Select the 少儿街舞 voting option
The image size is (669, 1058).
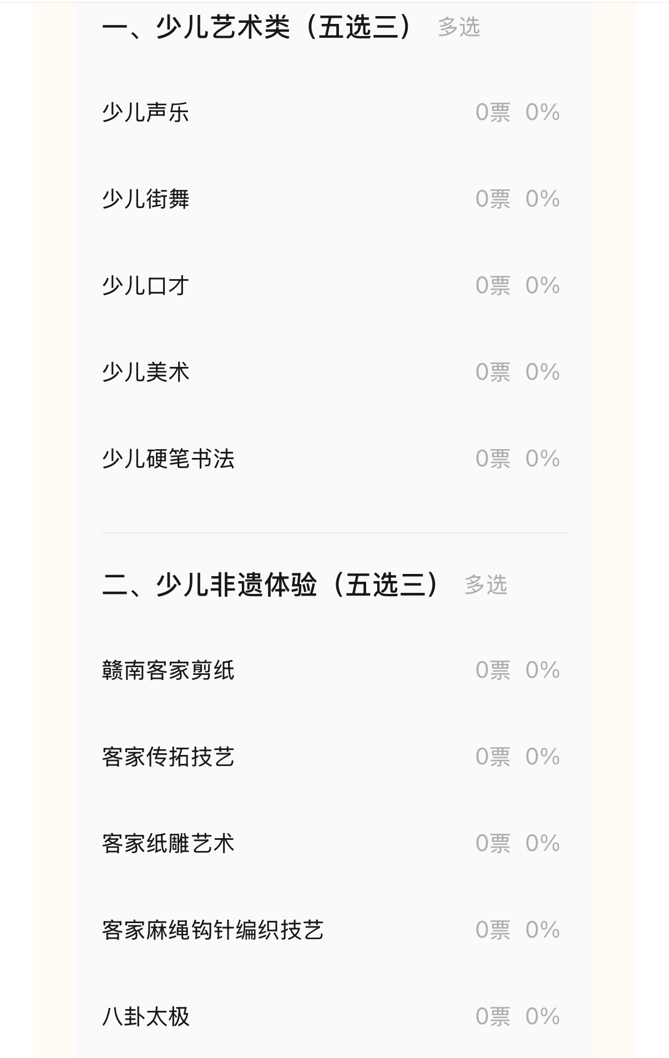334,199
